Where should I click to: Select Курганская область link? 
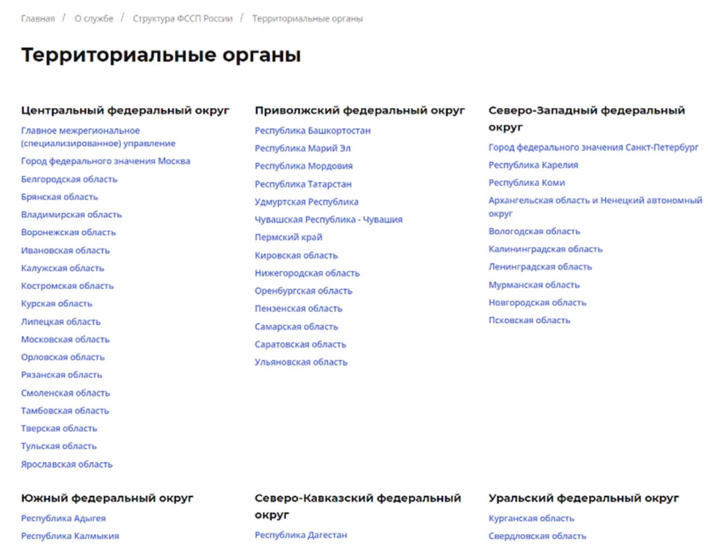[x=531, y=517]
